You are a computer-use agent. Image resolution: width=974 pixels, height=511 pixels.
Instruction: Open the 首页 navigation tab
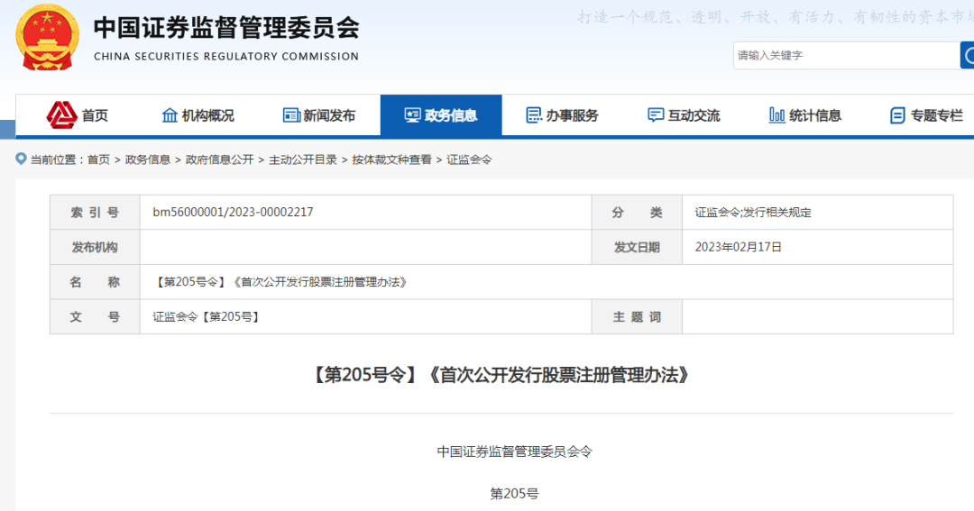coord(77,114)
